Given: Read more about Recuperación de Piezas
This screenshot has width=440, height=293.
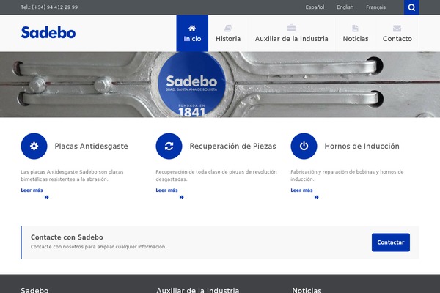Looking at the screenshot, I should (166, 190).
